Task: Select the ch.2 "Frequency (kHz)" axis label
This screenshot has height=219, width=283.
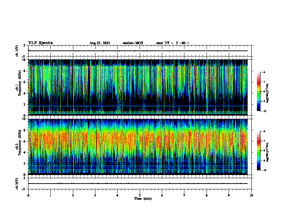Action: click(x=20, y=142)
